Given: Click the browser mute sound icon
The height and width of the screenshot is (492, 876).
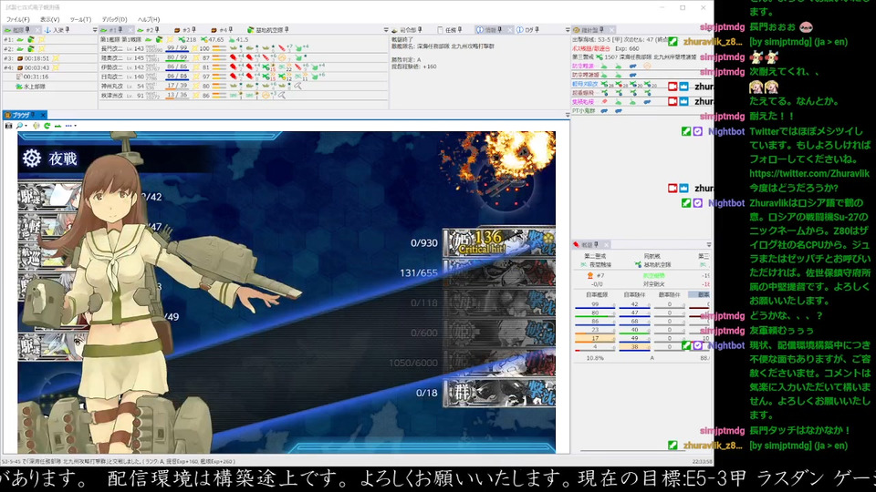Looking at the screenshot, I should (x=36, y=126).
